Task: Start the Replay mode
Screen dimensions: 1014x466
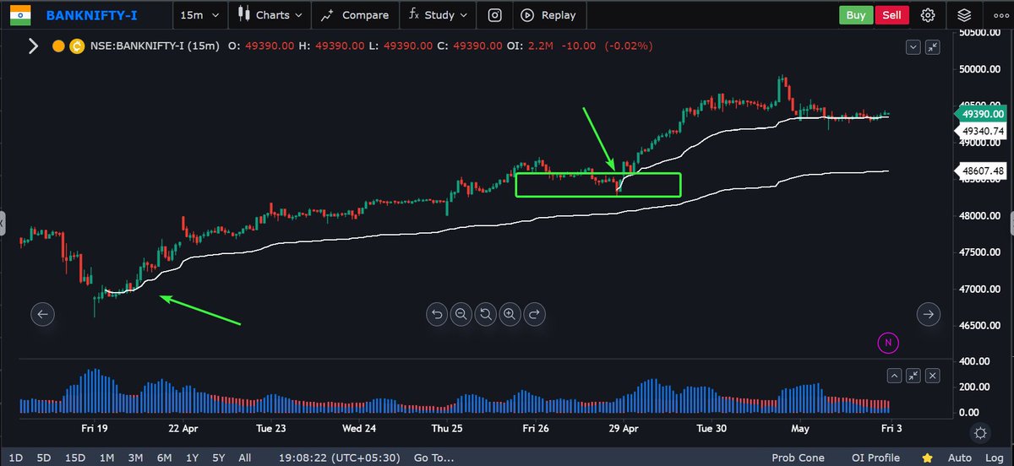Action: (548, 15)
